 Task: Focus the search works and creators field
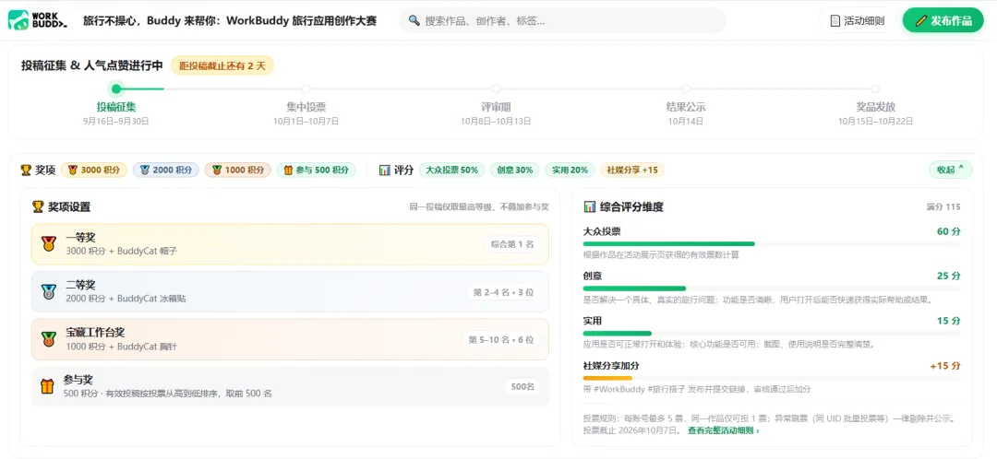pos(562,20)
